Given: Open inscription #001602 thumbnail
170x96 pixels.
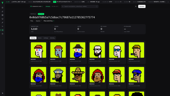Looking at the screenshot, I should 38,50.
